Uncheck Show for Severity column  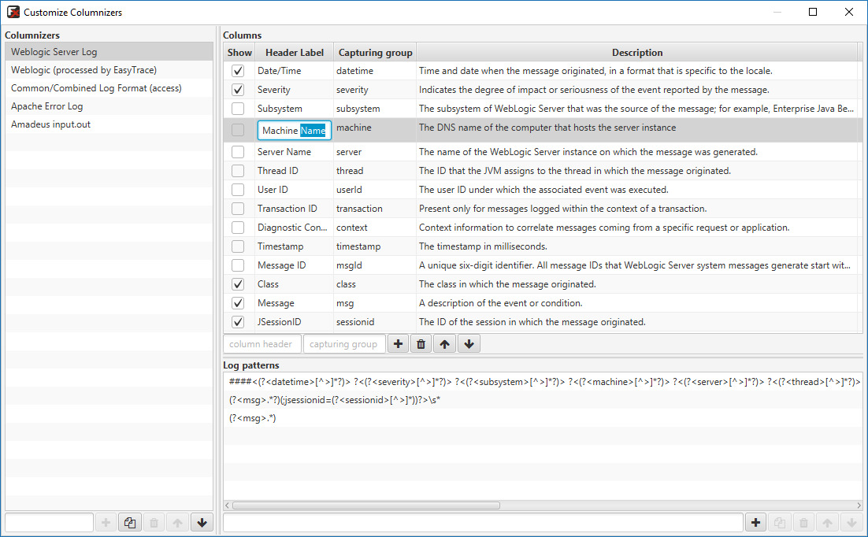coord(238,90)
